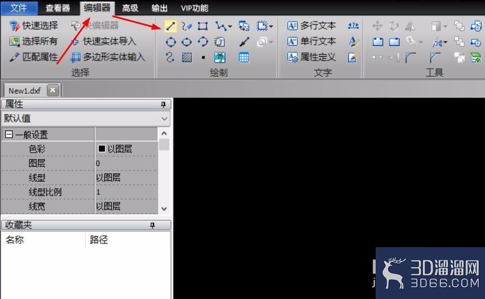Click the 线型 value 以图层
Image resolution: width=485 pixels, height=299 pixels.
127,178
